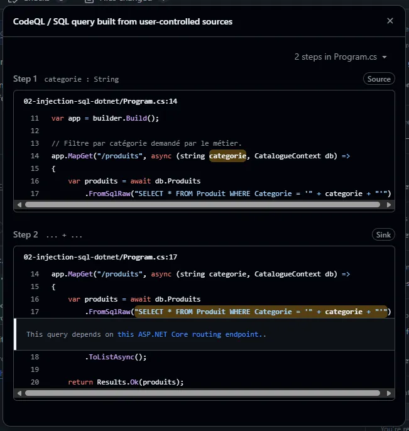This screenshot has height=431, width=409.
Task: Click '... + ...' Step 2 description
Action: point(64,235)
